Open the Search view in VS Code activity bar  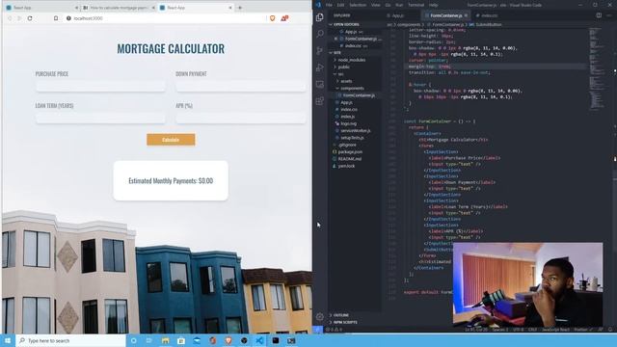click(320, 34)
